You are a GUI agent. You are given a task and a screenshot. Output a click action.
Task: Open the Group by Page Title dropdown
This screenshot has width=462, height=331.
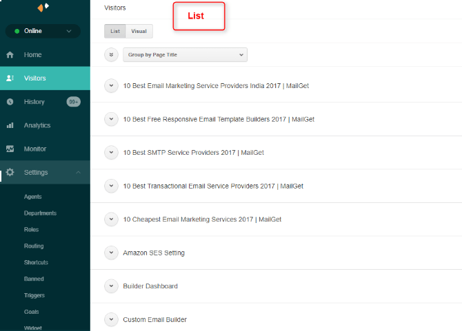coord(185,54)
